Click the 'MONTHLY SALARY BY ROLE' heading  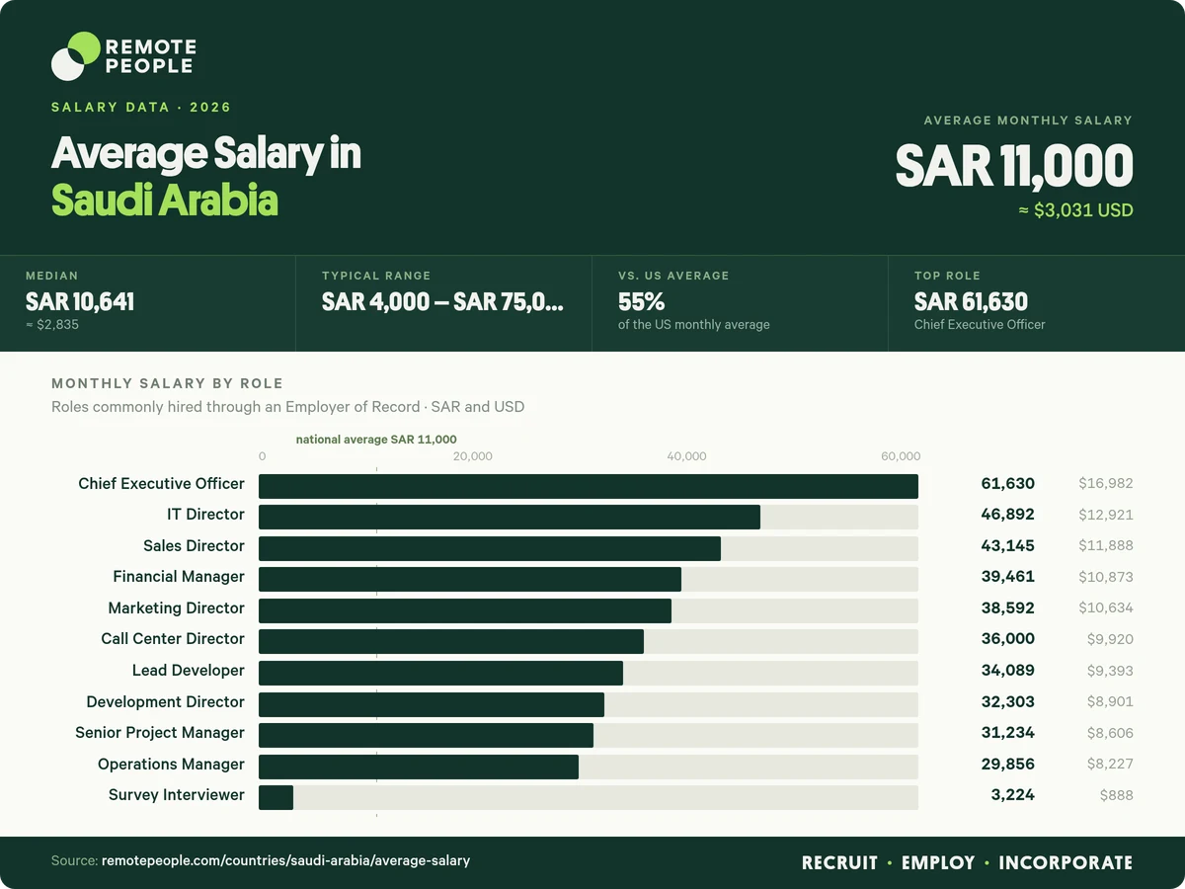[x=167, y=383]
